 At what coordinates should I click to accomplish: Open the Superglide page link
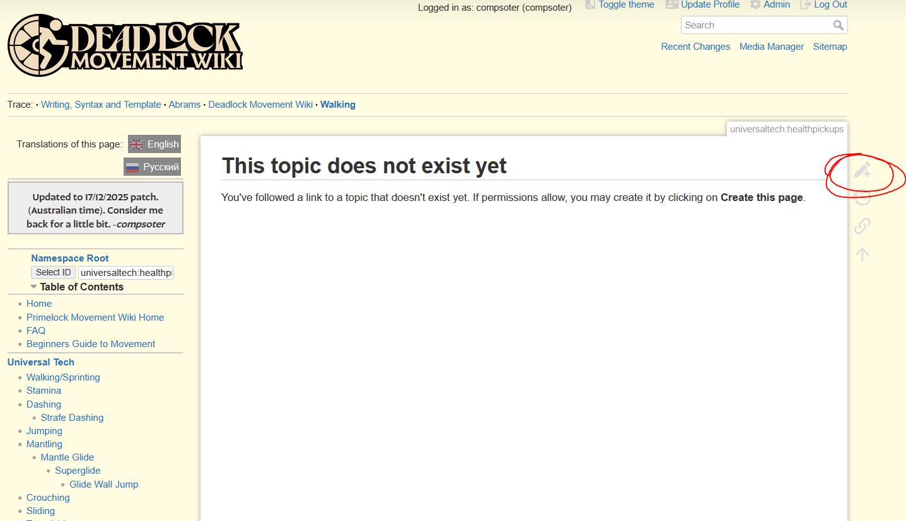tap(77, 470)
